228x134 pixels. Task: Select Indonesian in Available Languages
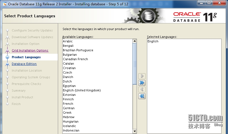(98, 131)
